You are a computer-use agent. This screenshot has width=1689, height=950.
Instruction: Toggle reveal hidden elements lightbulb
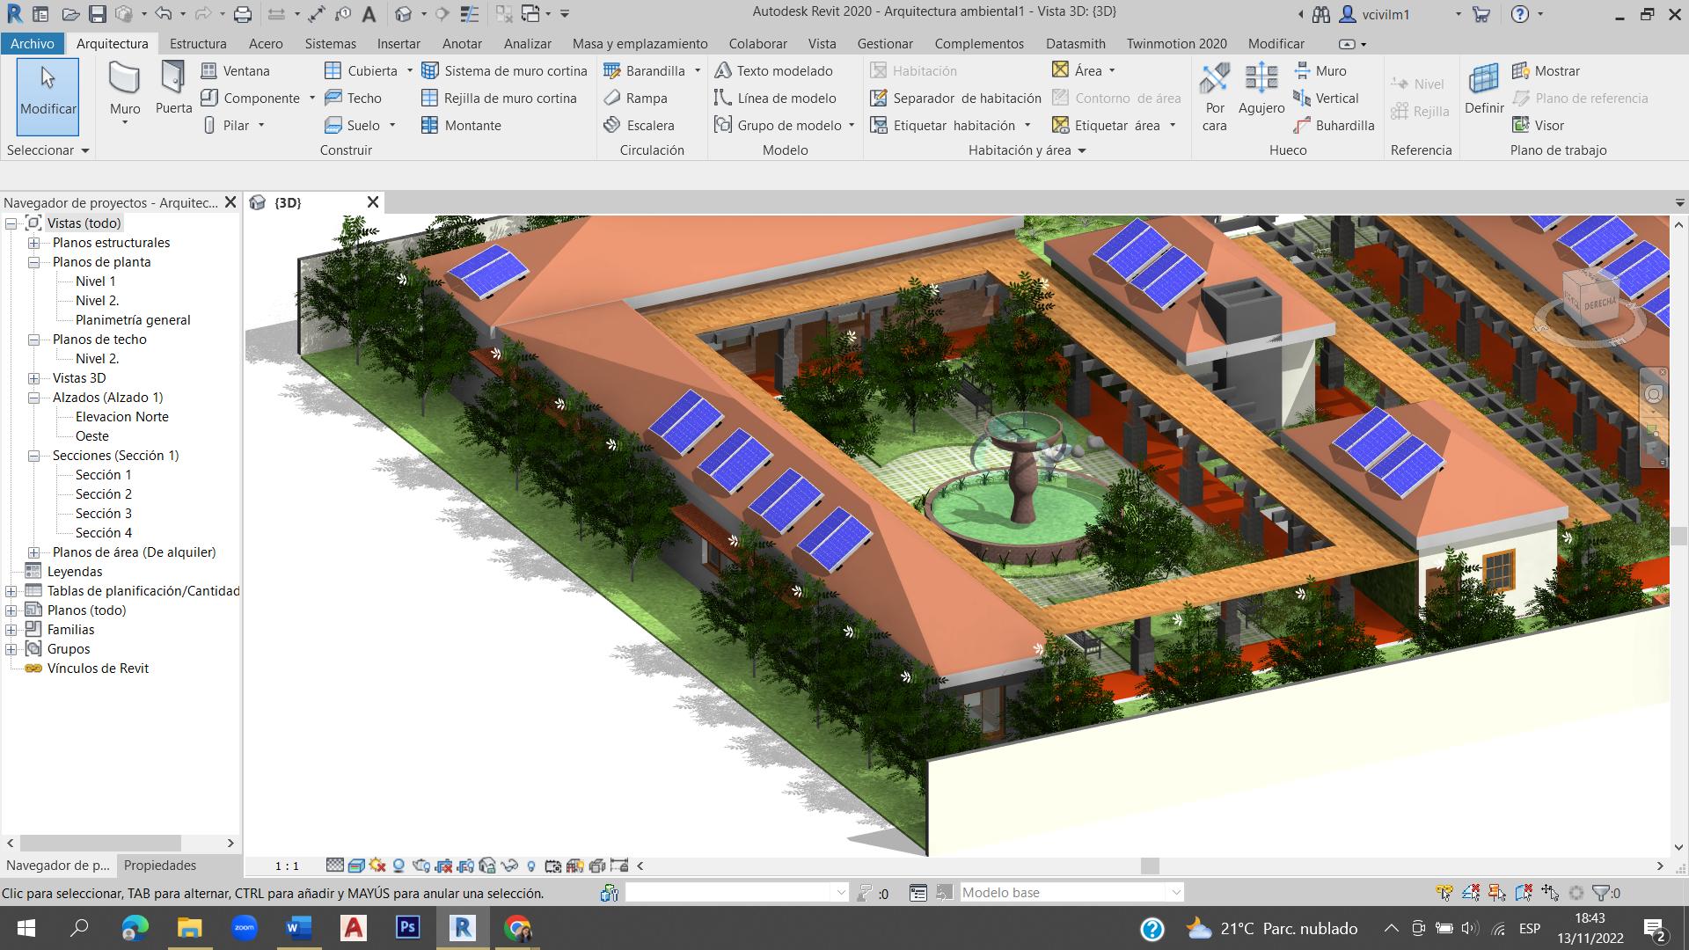point(531,866)
